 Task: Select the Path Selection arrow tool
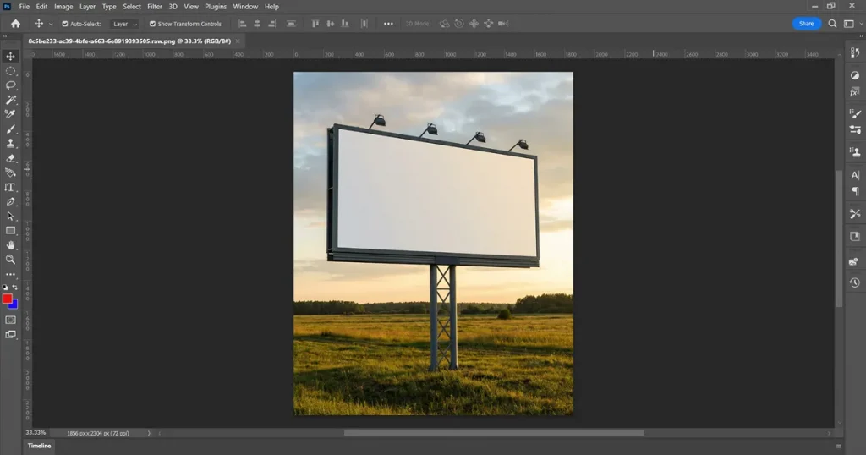[x=10, y=217]
